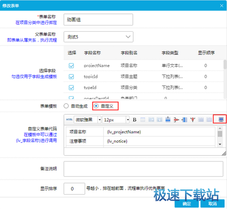Apply bold formatting in editor
Image resolution: width=227 pixels, height=209 pixels.
pyautogui.click(x=134, y=120)
